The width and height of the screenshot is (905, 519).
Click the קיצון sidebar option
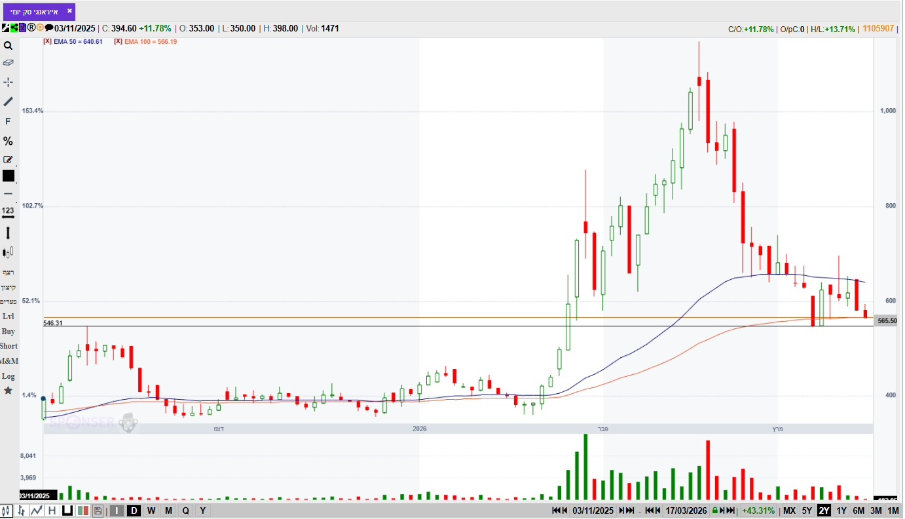[x=8, y=287]
